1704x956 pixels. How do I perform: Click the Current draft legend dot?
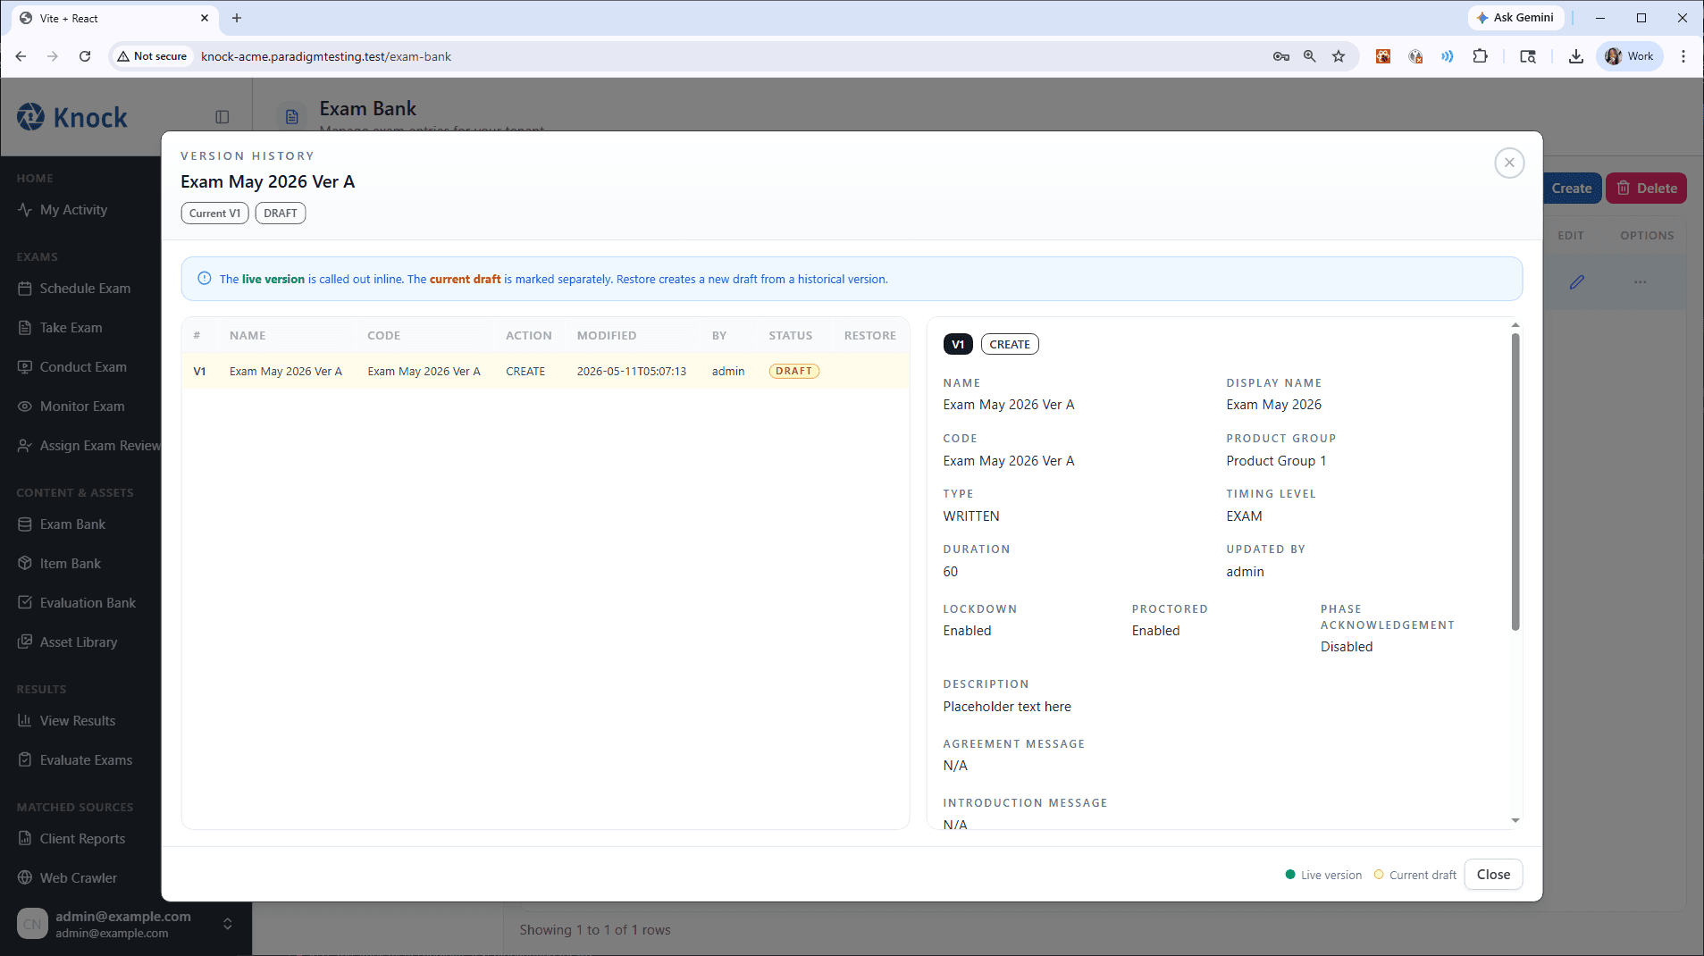1379,875
